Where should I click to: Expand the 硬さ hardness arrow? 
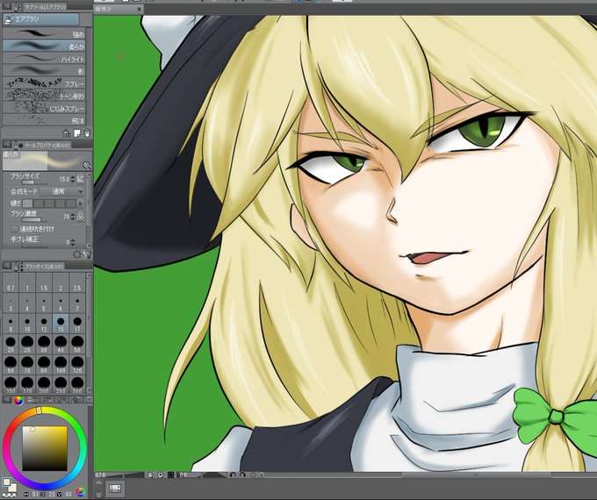(x=81, y=204)
